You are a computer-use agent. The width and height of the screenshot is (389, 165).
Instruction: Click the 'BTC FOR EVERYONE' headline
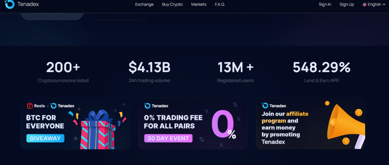point(45,121)
